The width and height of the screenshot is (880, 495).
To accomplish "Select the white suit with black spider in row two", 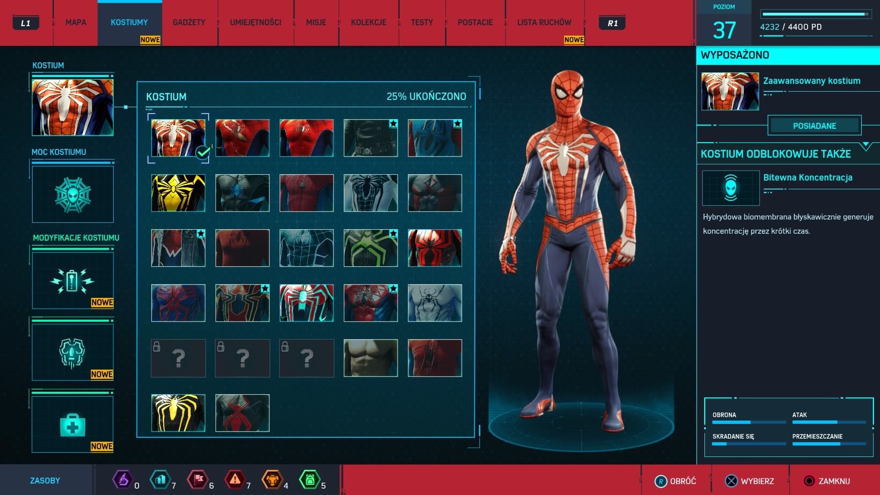I will [x=371, y=193].
